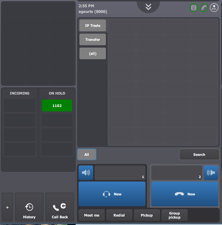The height and width of the screenshot is (225, 222).
Task: Click the Group pickup button
Action: click(175, 215)
